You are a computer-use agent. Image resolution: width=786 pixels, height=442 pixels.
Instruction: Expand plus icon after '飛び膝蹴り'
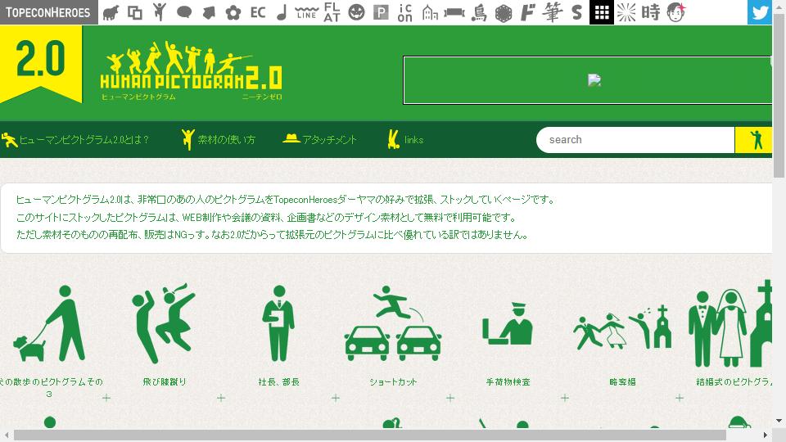pos(221,398)
